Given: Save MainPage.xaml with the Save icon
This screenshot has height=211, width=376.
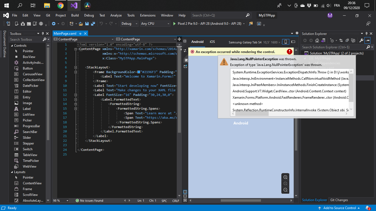Looking at the screenshot, I should [x=87, y=24].
